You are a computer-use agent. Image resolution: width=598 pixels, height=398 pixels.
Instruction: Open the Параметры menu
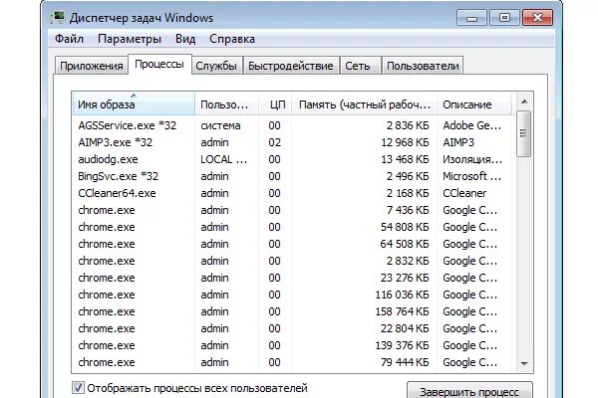point(130,39)
